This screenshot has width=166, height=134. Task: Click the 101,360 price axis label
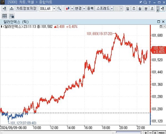pos(157,84)
